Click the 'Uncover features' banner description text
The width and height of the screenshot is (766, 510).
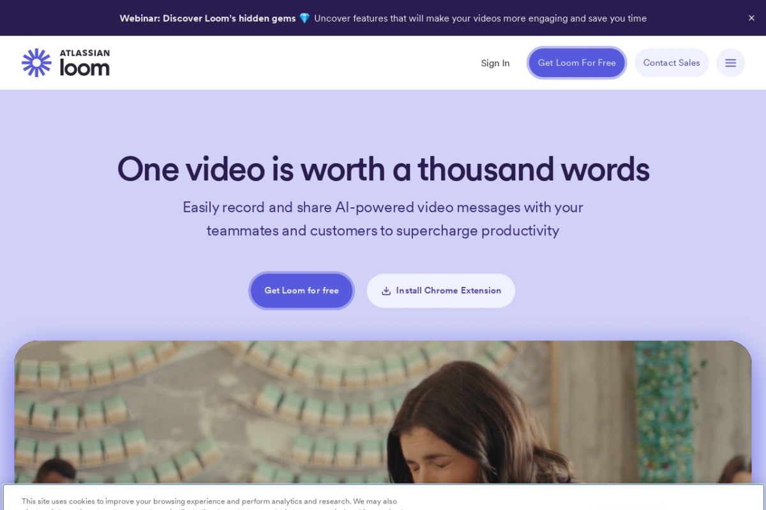480,18
